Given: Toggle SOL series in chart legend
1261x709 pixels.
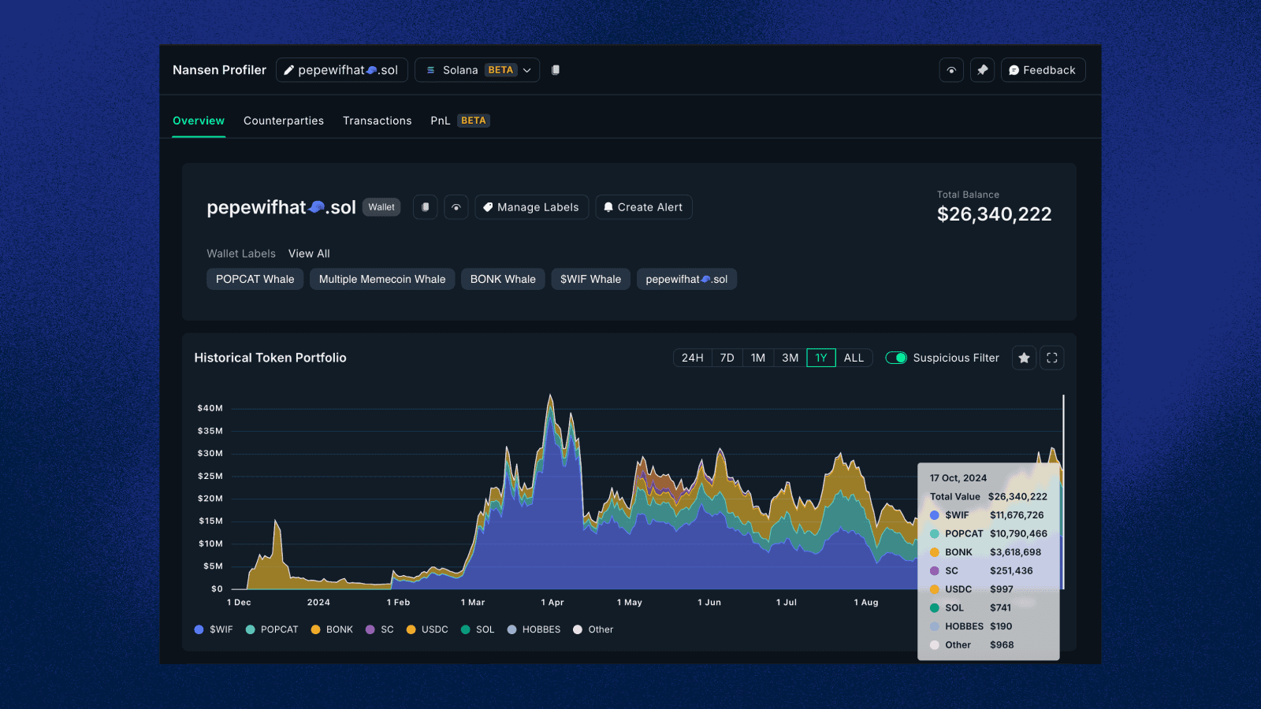Looking at the screenshot, I should pos(478,629).
